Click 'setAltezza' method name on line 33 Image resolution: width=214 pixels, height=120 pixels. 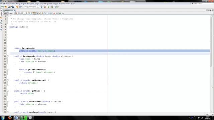[x=35, y=101]
